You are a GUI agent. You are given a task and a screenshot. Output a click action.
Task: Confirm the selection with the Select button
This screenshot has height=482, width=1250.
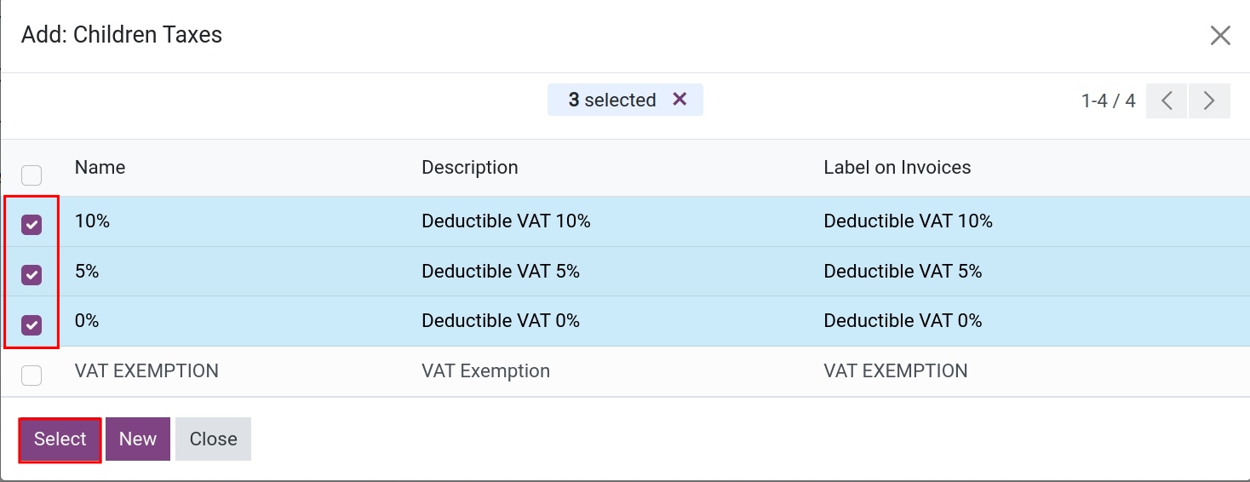(x=60, y=439)
